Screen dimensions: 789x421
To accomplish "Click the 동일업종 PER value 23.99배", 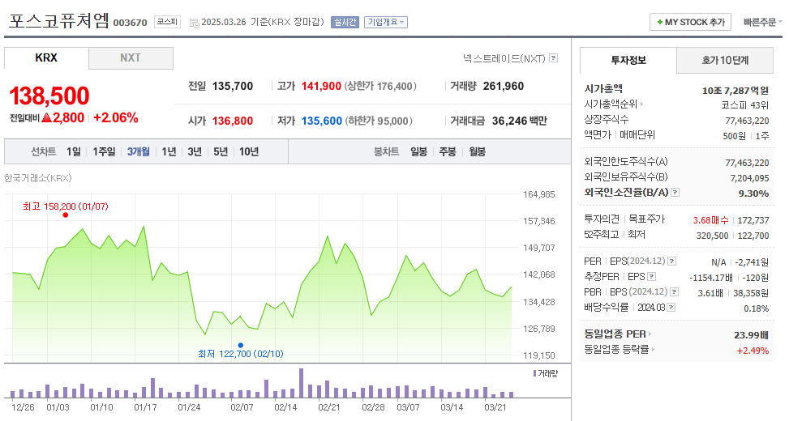I will [x=751, y=335].
